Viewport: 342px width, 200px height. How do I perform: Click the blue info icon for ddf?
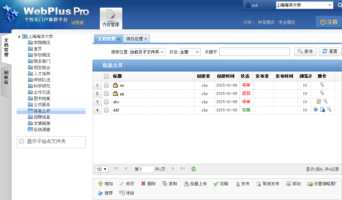pyautogui.click(x=315, y=110)
